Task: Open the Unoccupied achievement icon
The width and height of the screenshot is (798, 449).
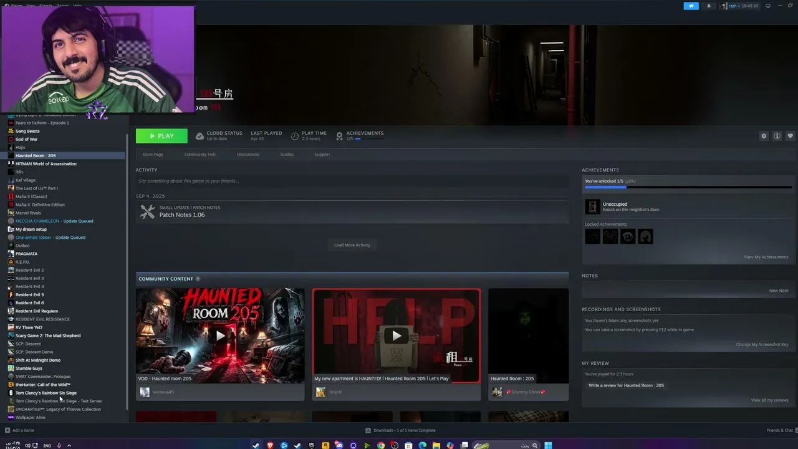Action: point(592,206)
